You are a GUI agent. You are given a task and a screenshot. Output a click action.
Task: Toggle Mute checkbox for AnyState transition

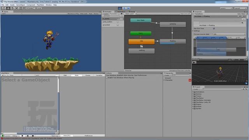pyautogui.click(x=242, y=16)
